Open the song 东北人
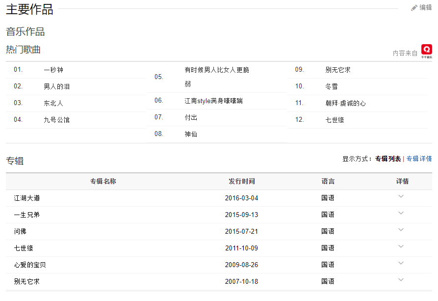Screen dimensions: 438x301 coord(53,103)
